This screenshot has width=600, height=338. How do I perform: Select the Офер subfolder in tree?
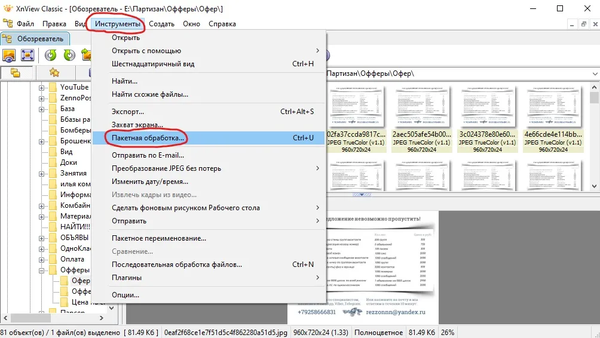(80, 281)
